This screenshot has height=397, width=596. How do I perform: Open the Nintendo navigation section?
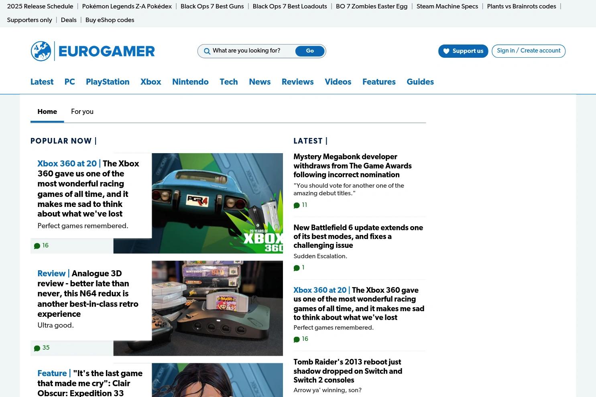pos(190,82)
